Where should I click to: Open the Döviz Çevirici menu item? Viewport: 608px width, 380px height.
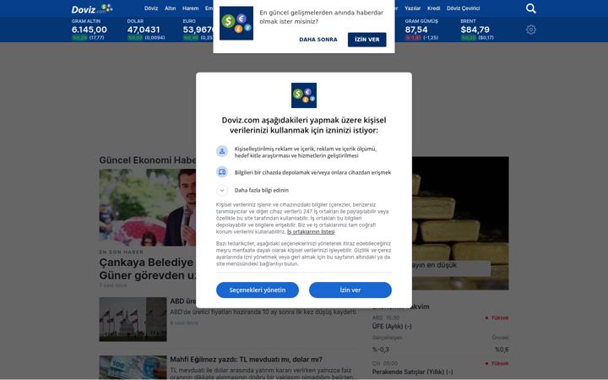(x=463, y=8)
